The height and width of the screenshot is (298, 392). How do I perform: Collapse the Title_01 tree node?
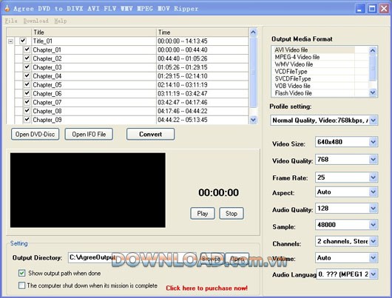click(10, 41)
